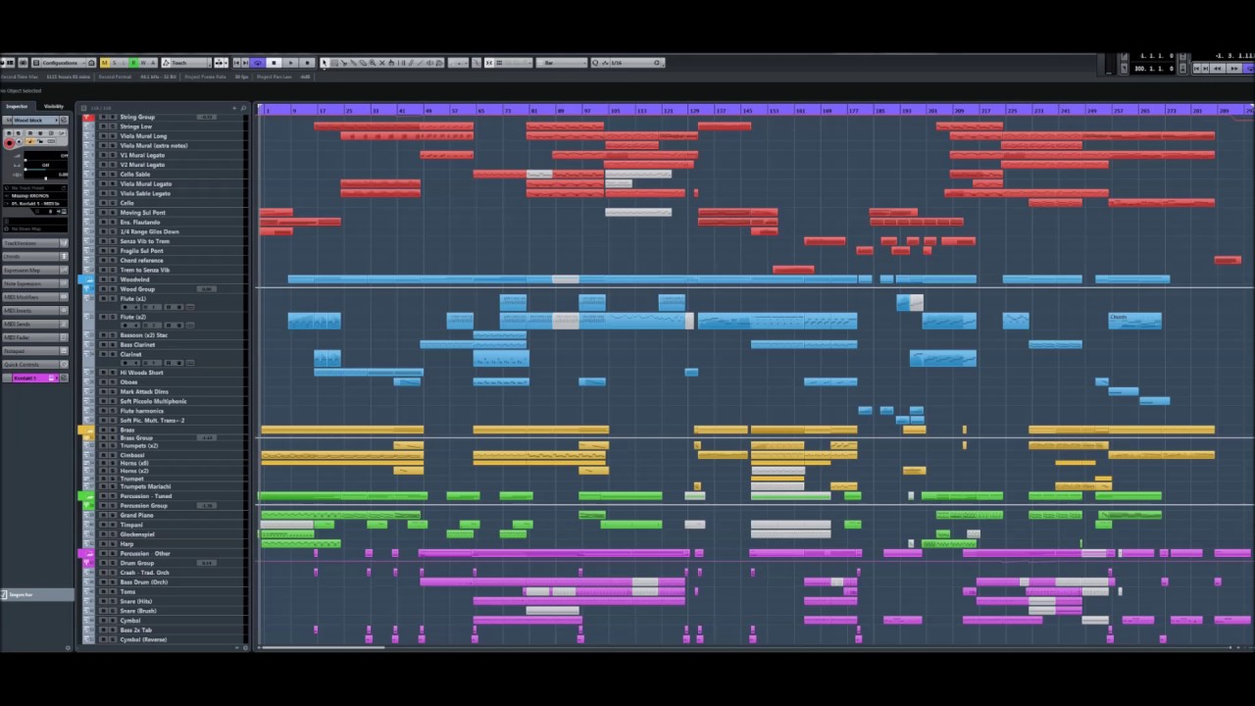The height and width of the screenshot is (706, 1255).
Task: Open the 1/16 quantize preset dropdown
Action: click(629, 63)
